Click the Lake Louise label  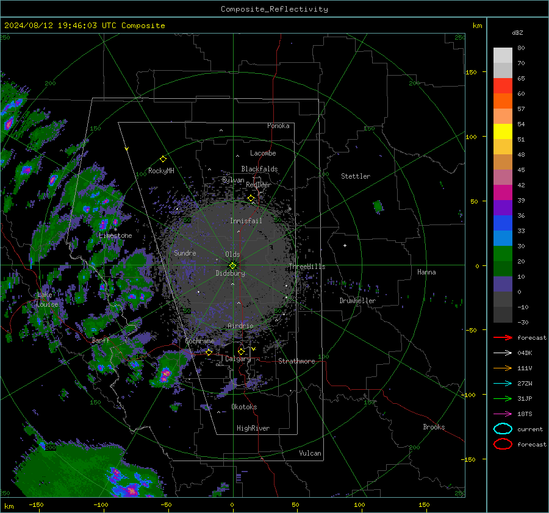[x=47, y=300]
